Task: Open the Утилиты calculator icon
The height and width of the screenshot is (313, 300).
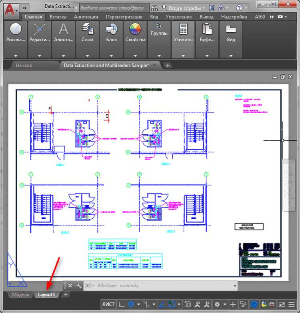Action: (183, 29)
